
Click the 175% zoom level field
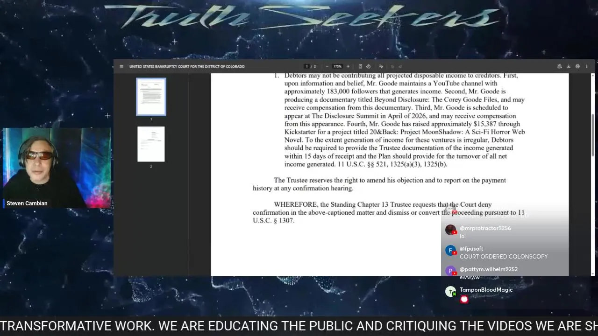point(337,66)
